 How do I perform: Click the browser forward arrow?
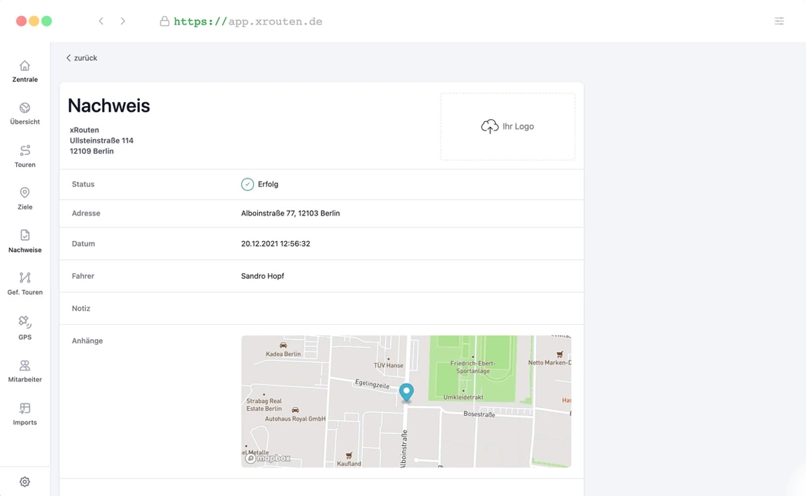pos(123,22)
